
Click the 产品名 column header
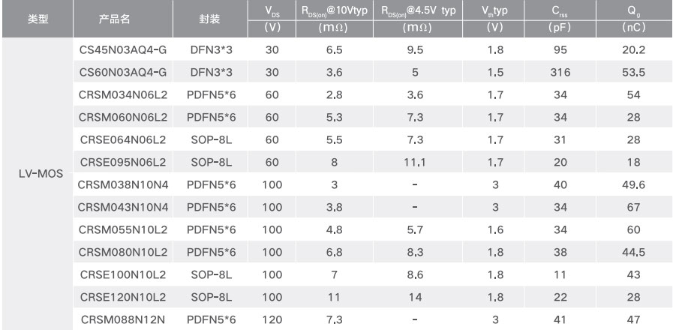pyautogui.click(x=114, y=19)
